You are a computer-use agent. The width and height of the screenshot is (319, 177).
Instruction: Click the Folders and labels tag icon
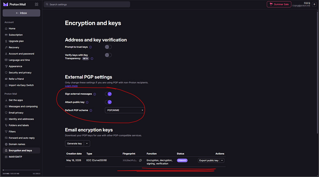[x=6, y=125]
